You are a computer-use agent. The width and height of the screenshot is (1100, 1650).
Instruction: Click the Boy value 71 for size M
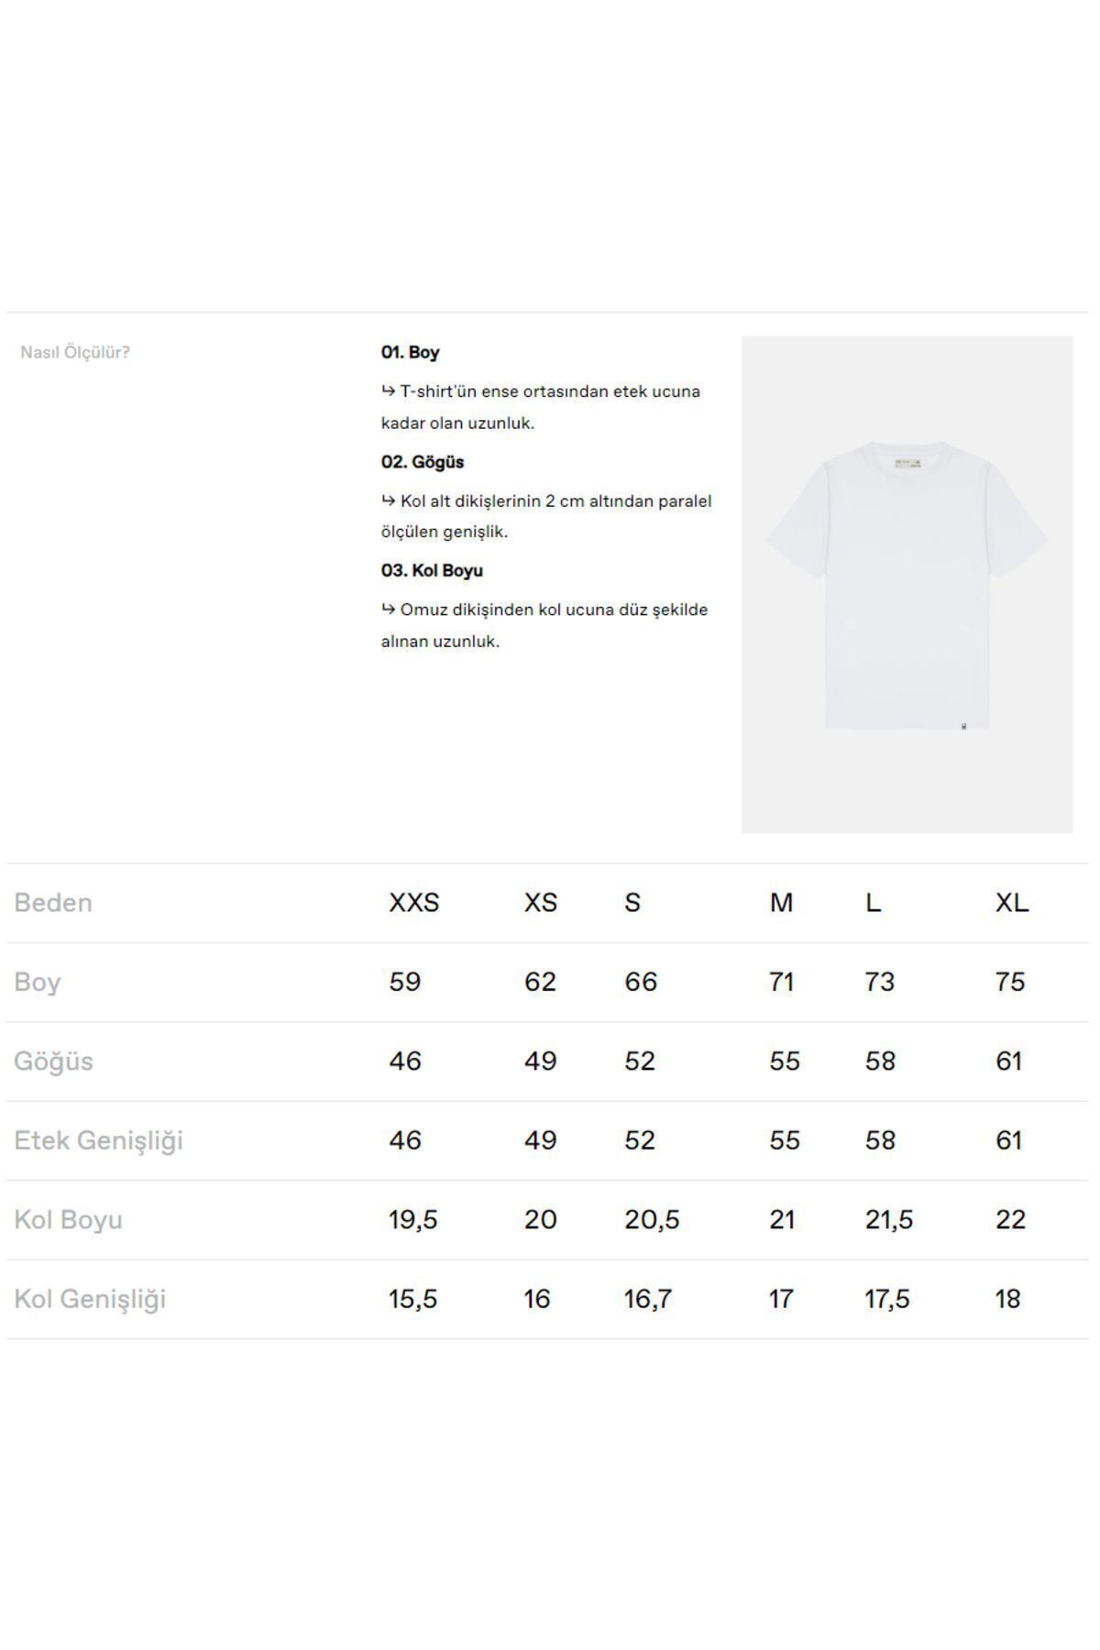point(781,983)
